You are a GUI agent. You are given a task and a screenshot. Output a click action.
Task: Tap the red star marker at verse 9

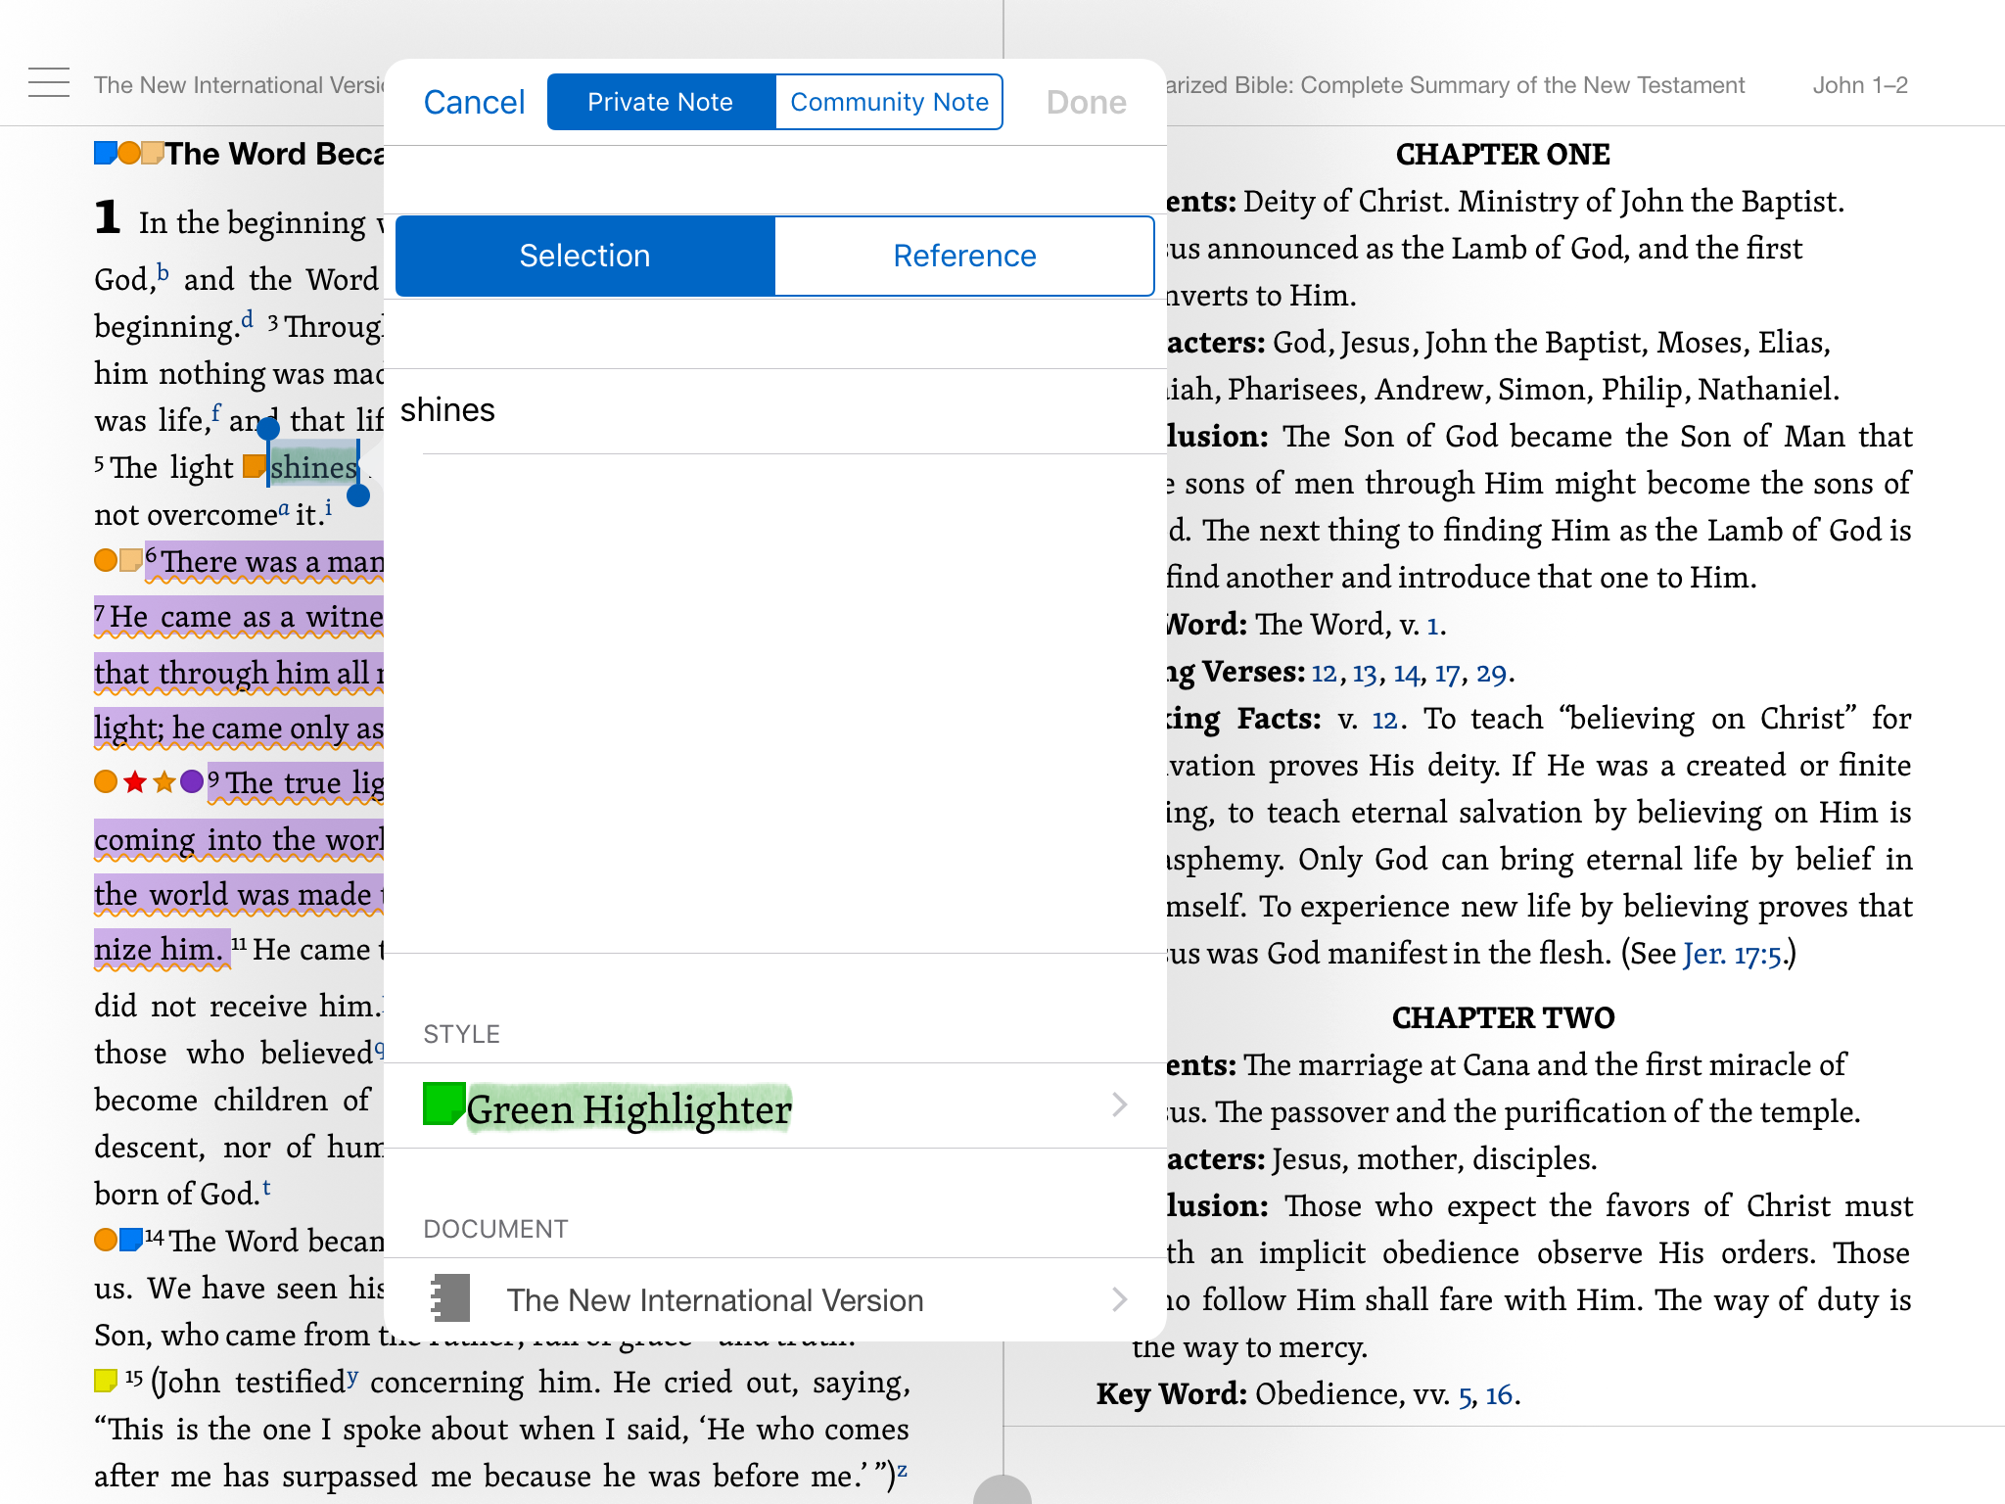(x=135, y=781)
